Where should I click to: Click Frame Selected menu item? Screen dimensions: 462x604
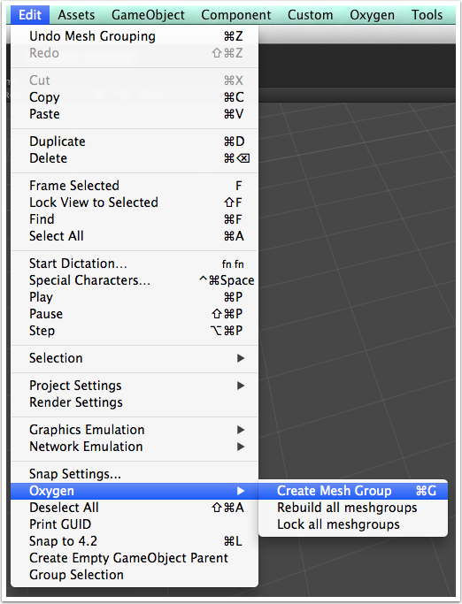[x=135, y=186]
